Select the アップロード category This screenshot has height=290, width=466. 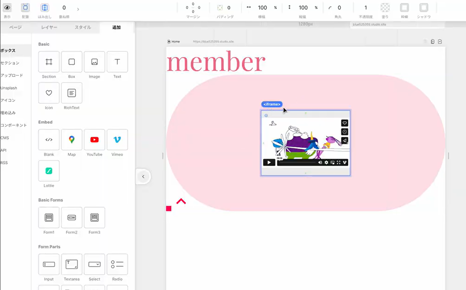point(12,76)
